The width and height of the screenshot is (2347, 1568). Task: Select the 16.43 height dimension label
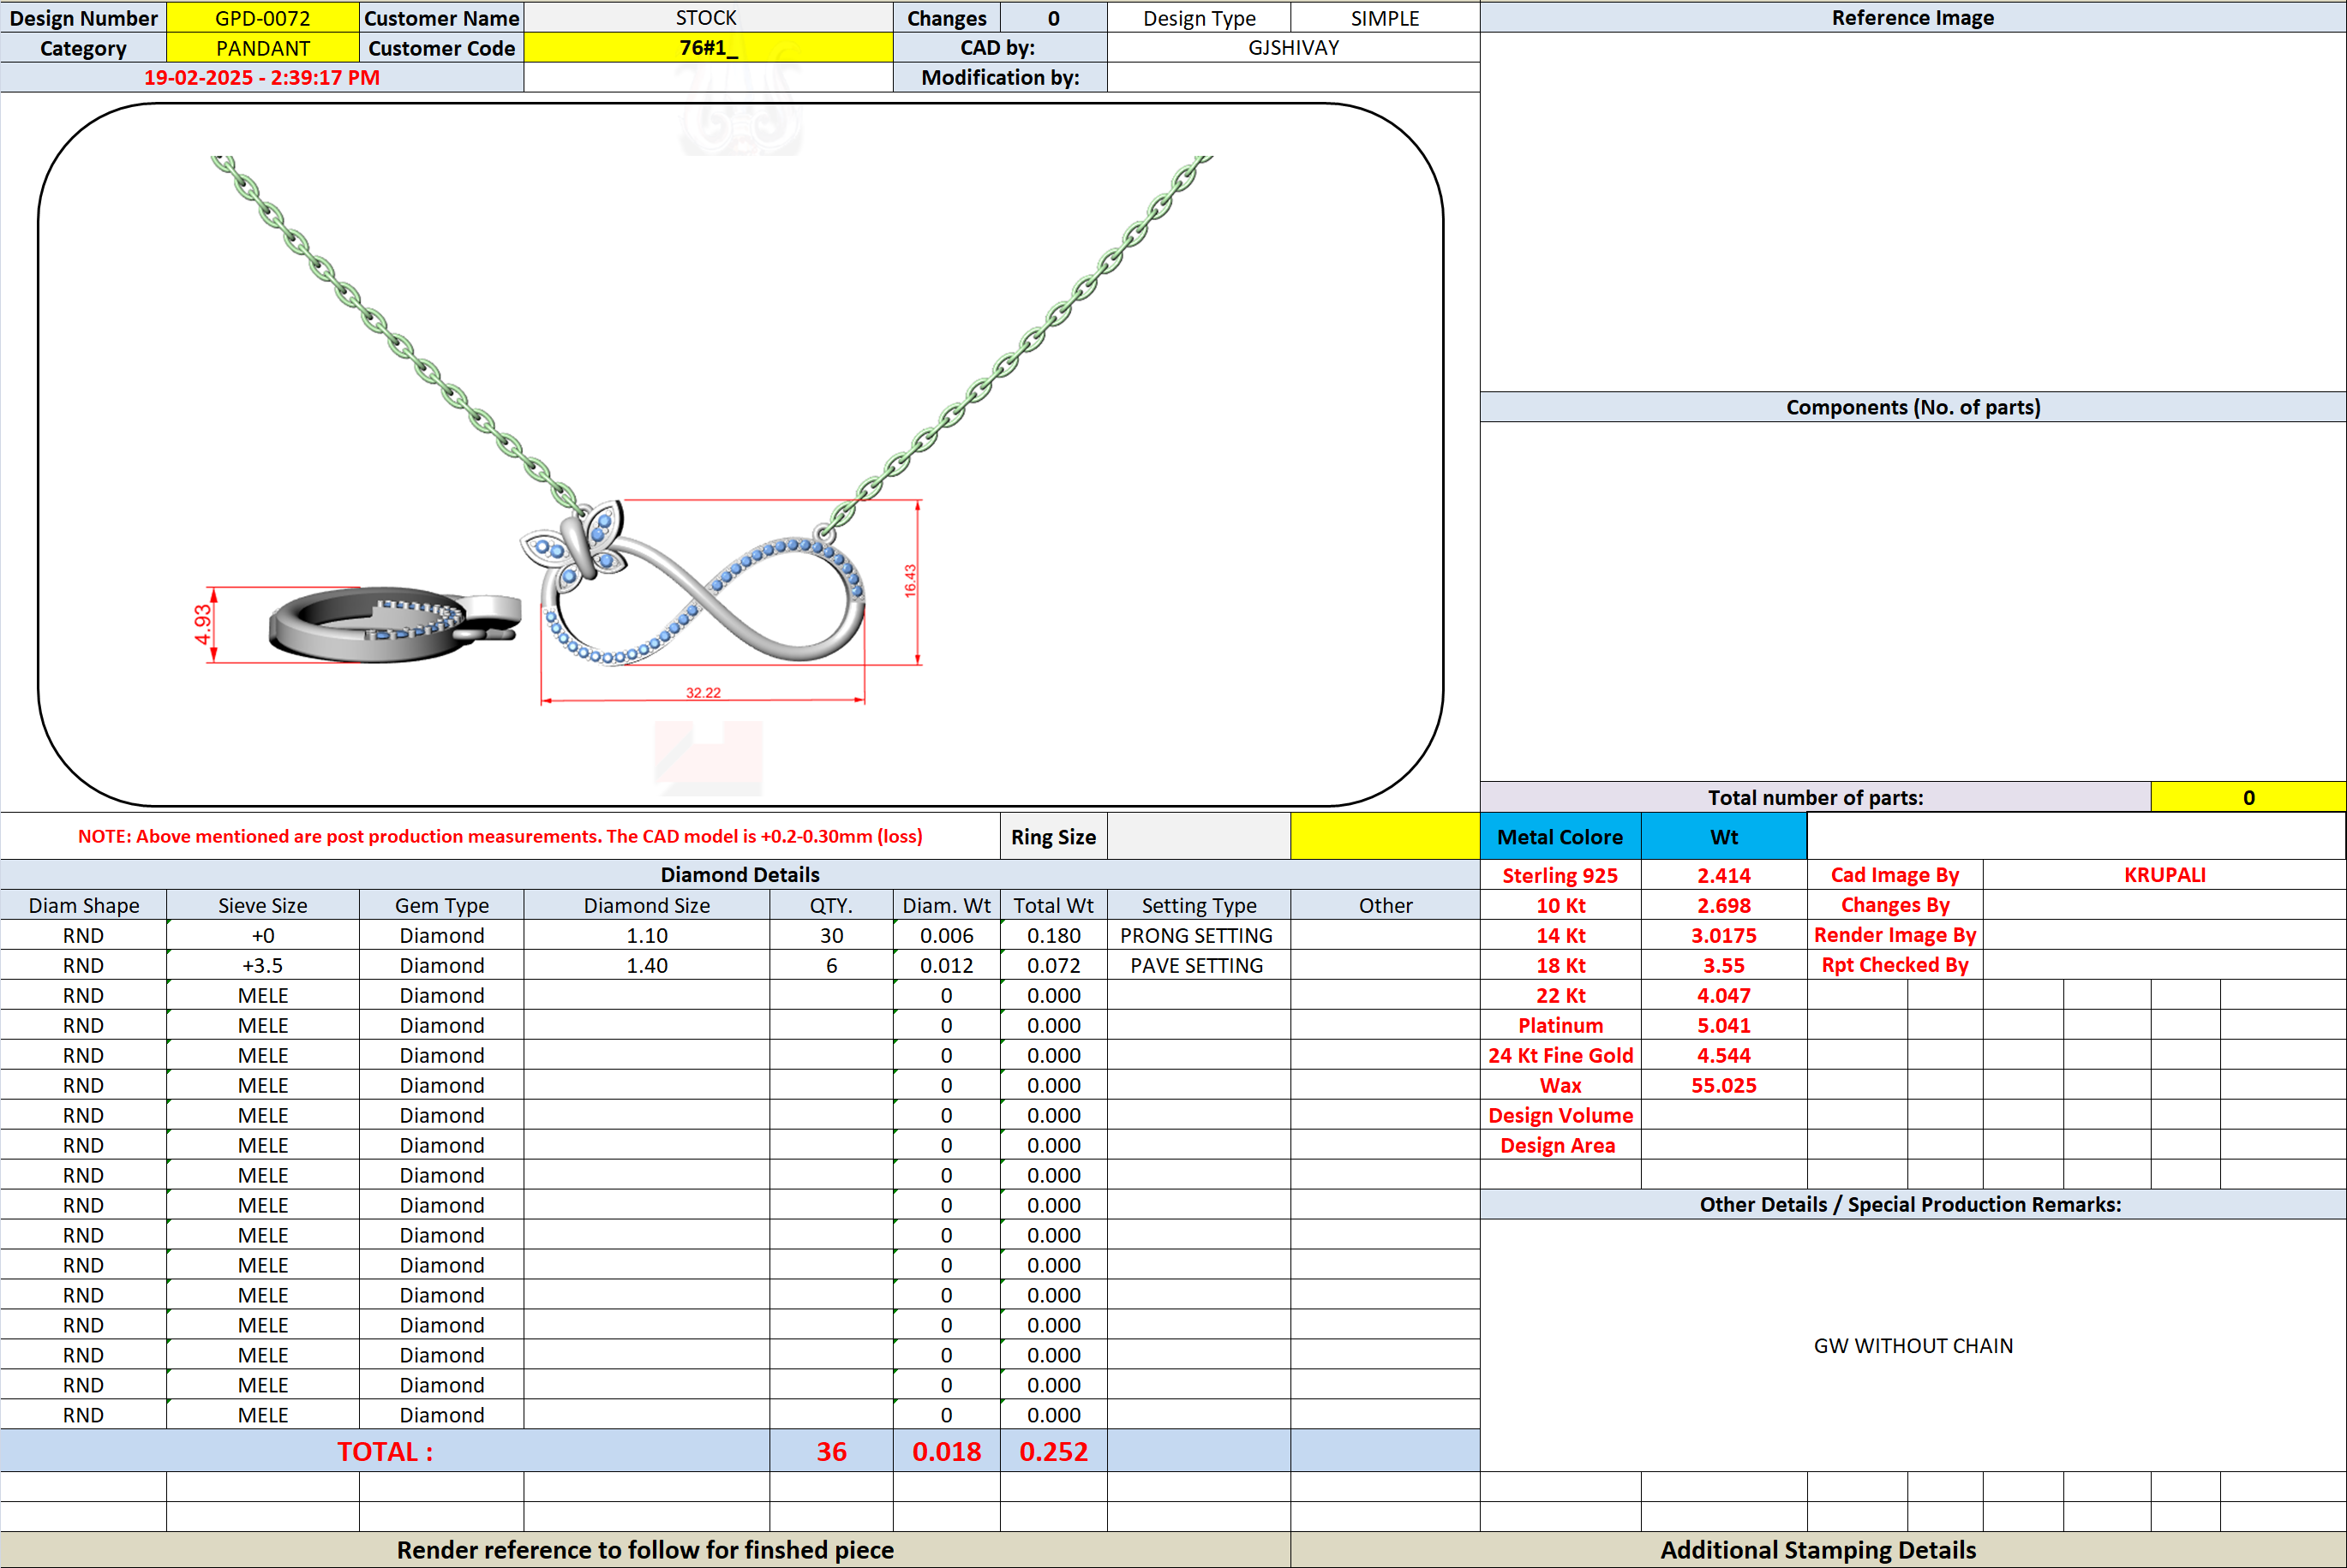pyautogui.click(x=910, y=581)
